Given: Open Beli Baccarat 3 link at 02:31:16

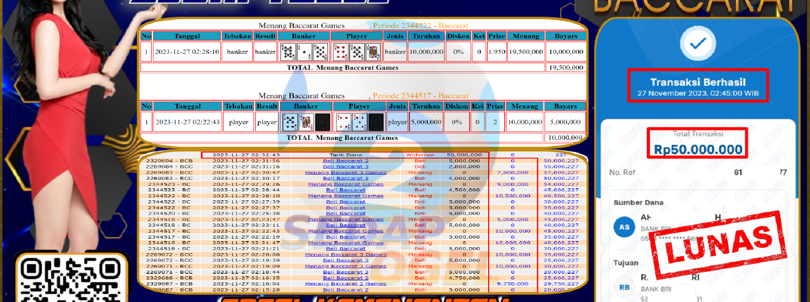Looking at the screenshot, I should [x=346, y=167].
